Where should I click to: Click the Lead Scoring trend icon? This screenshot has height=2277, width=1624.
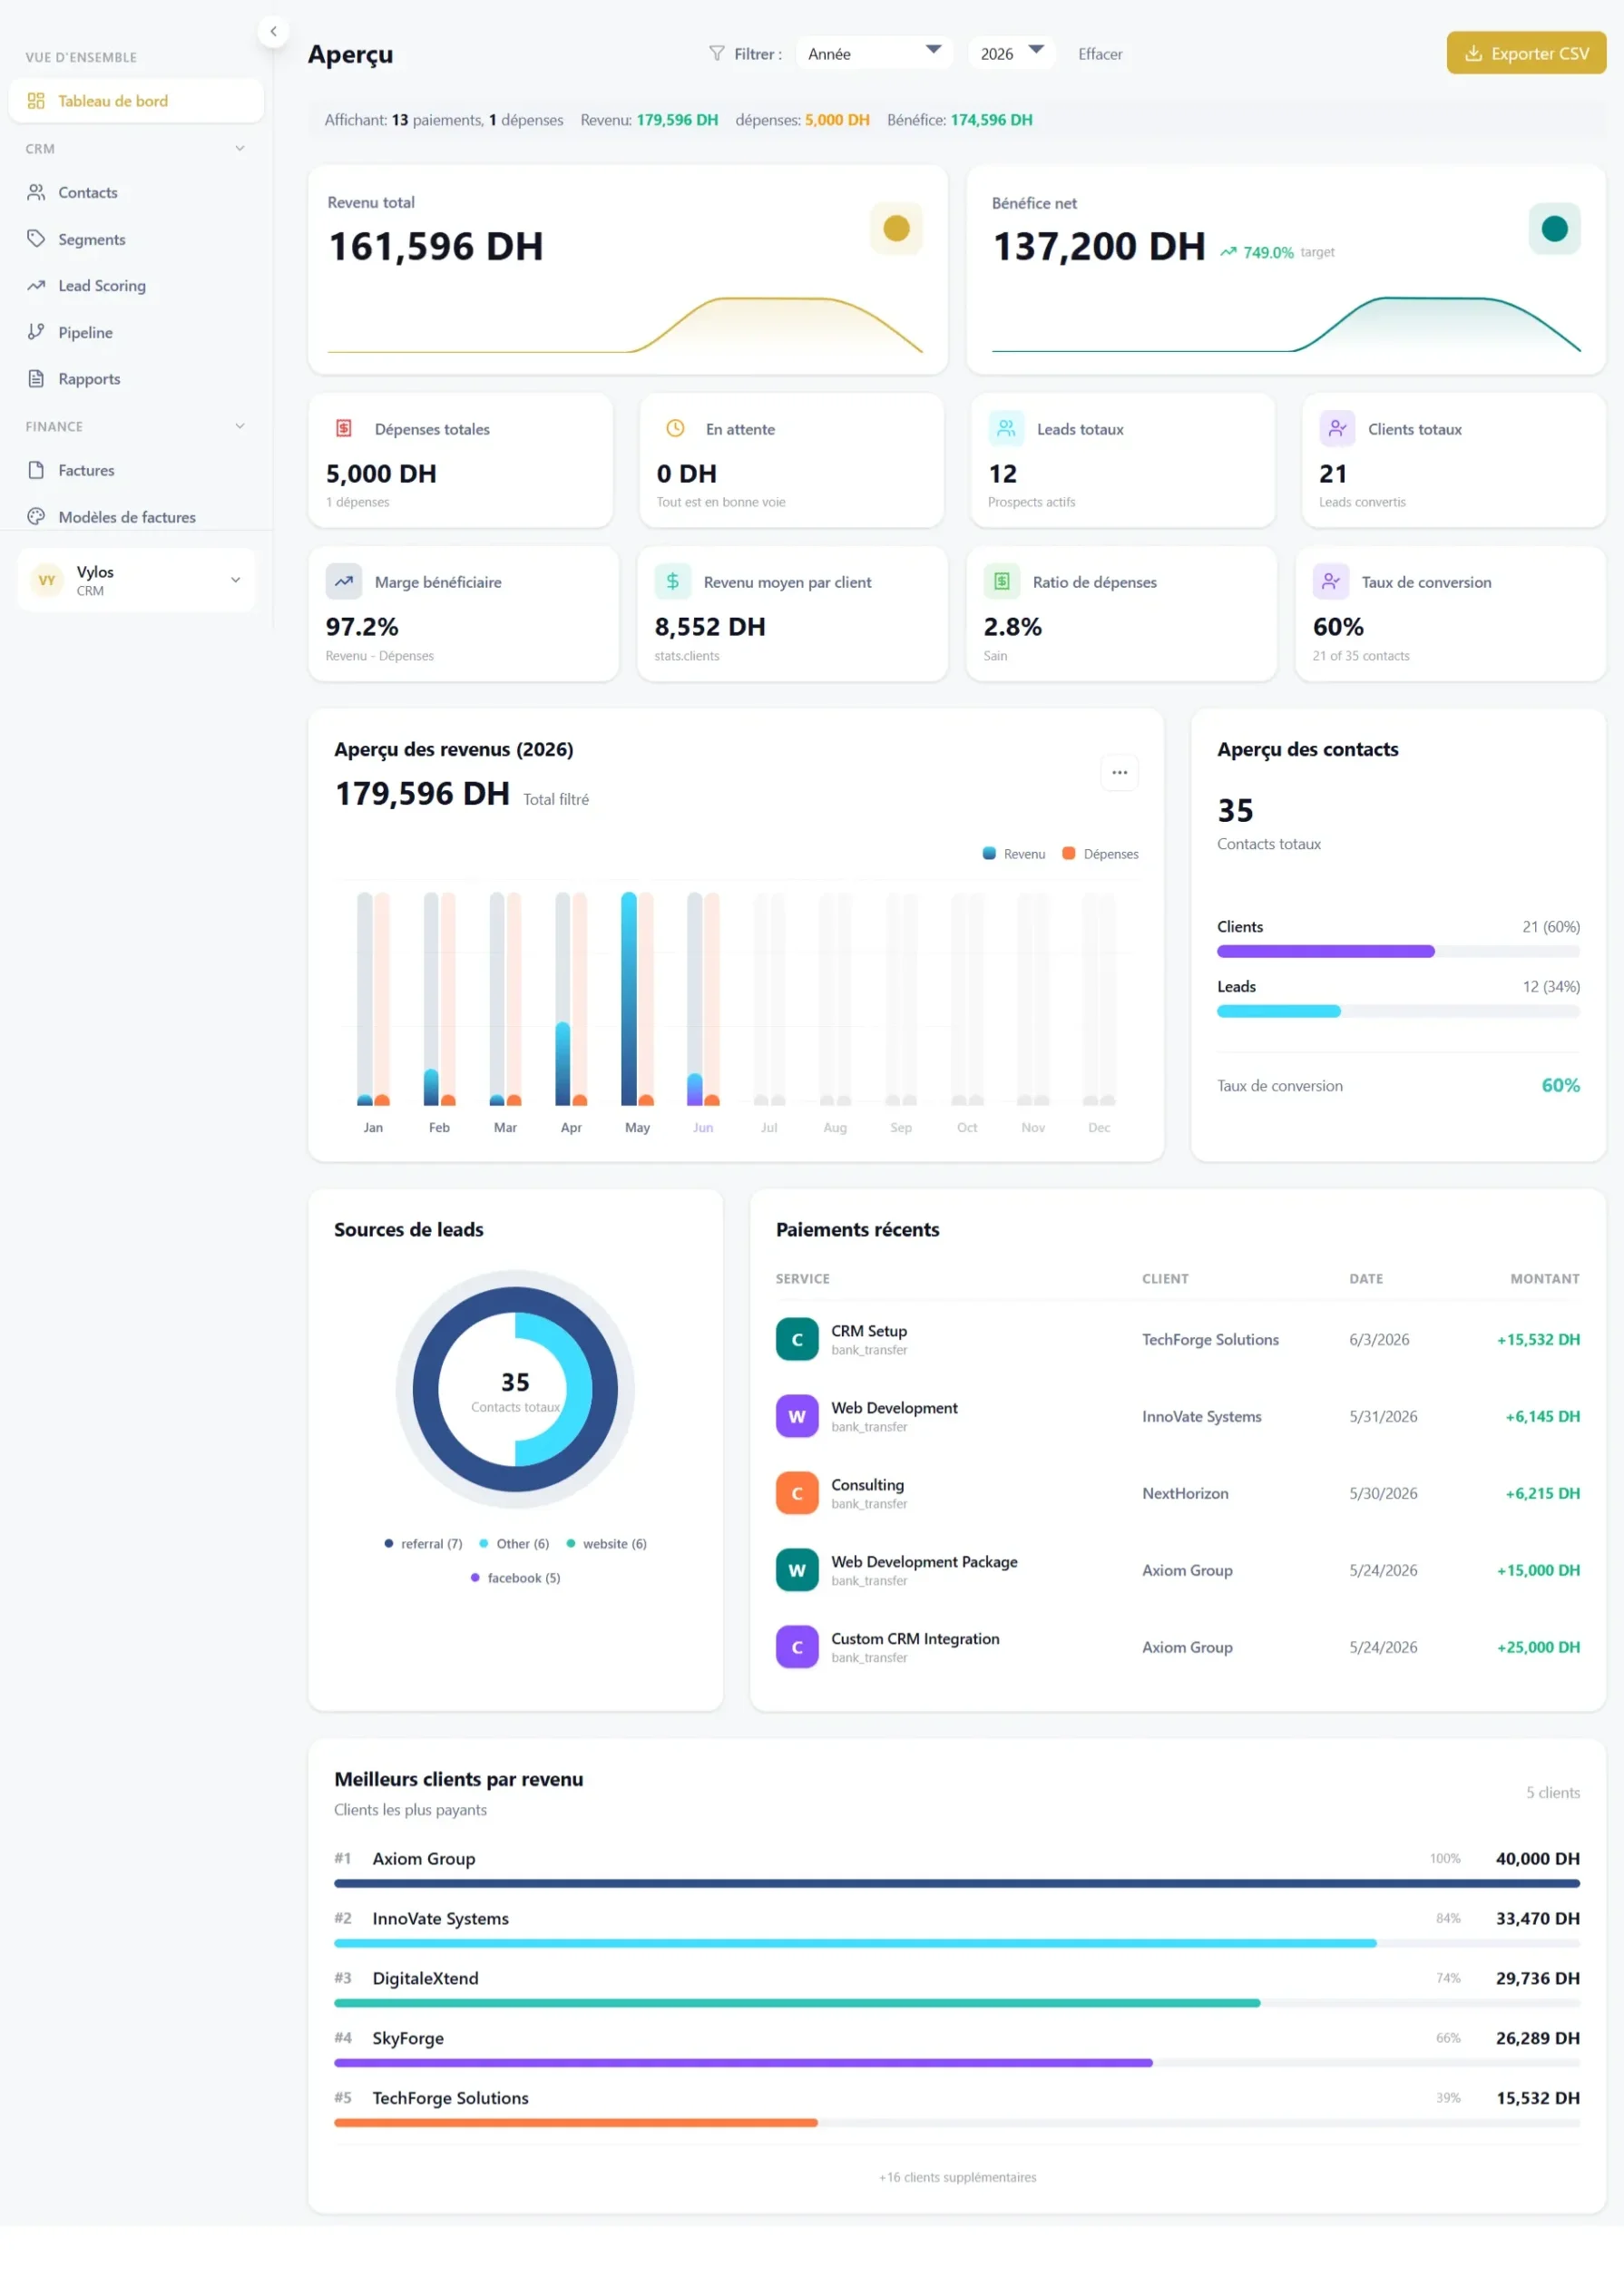[x=36, y=285]
